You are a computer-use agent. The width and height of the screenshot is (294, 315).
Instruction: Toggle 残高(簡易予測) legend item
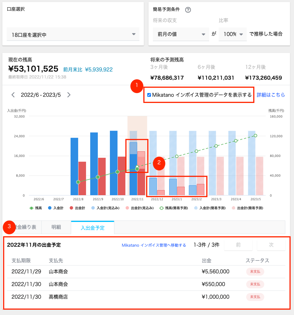point(174,208)
